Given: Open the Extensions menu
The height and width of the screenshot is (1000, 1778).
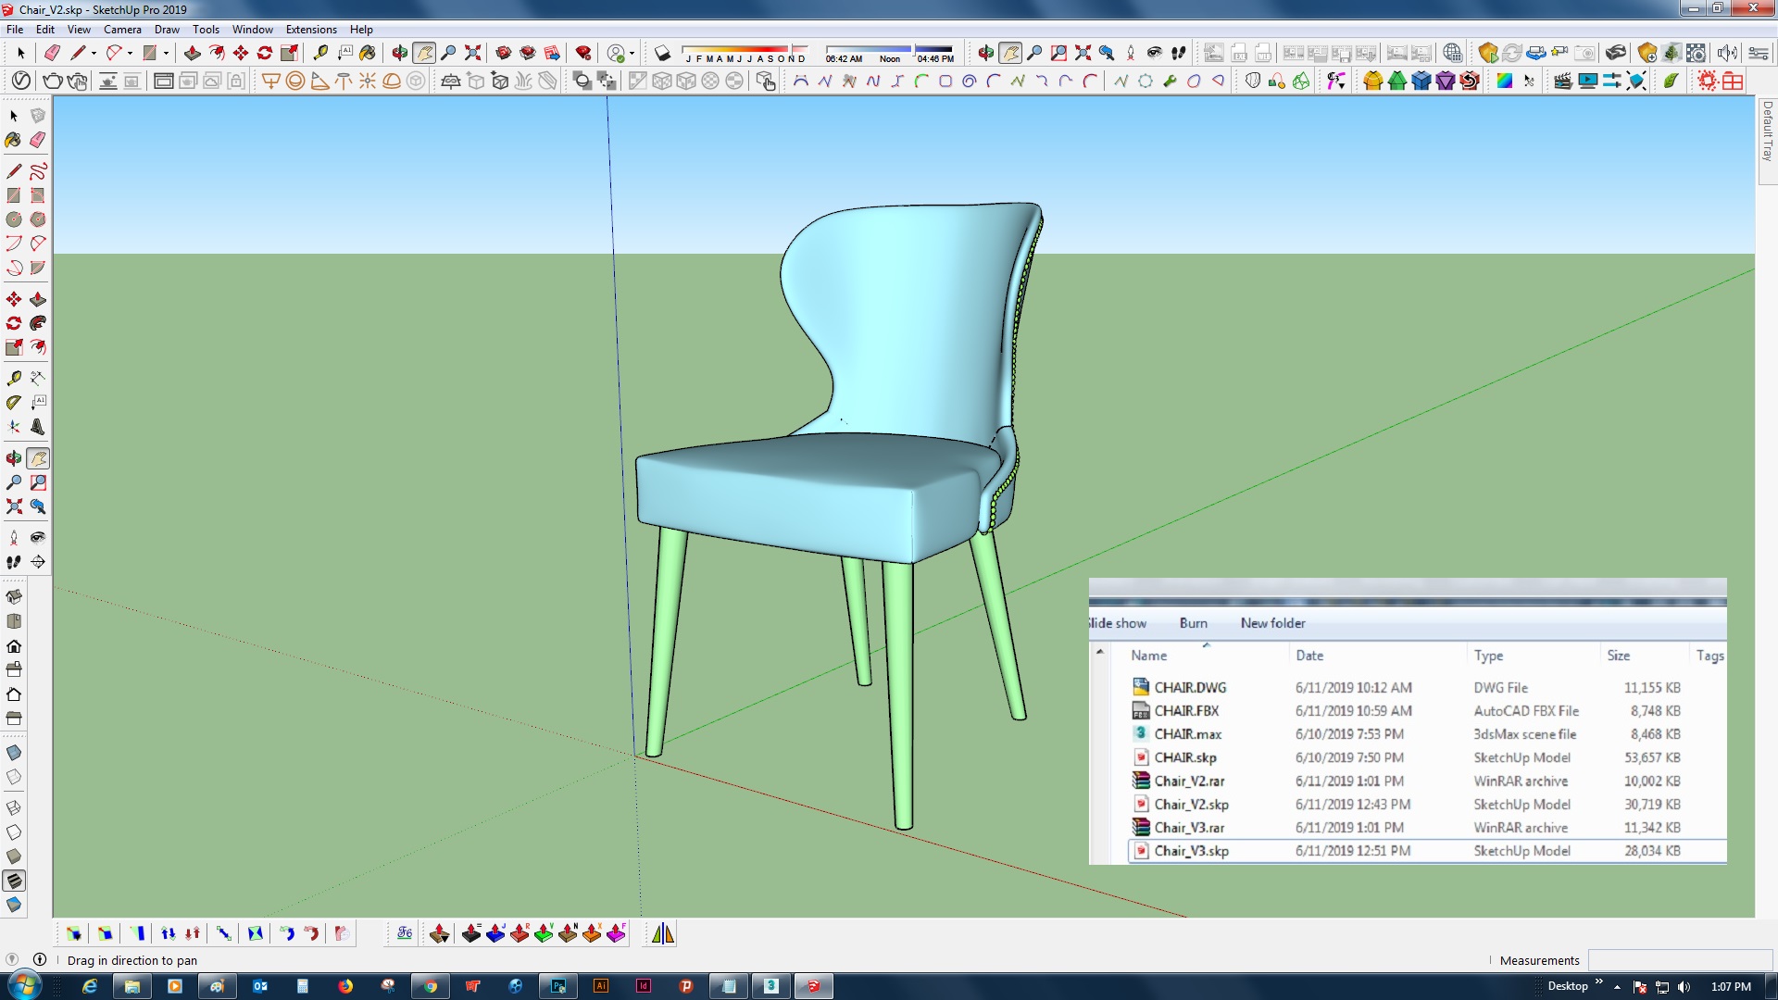Looking at the screenshot, I should [x=311, y=29].
